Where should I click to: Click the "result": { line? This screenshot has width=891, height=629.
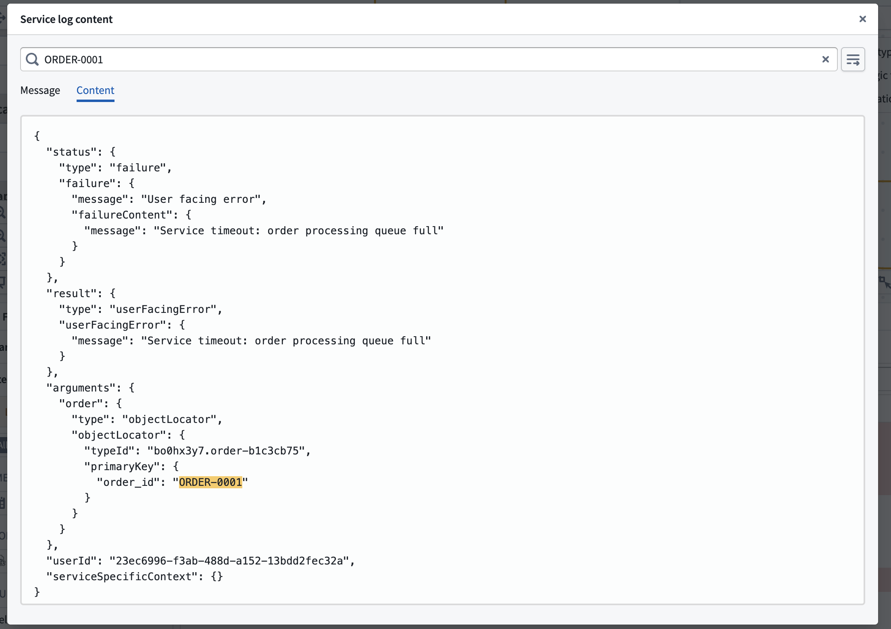(x=81, y=294)
